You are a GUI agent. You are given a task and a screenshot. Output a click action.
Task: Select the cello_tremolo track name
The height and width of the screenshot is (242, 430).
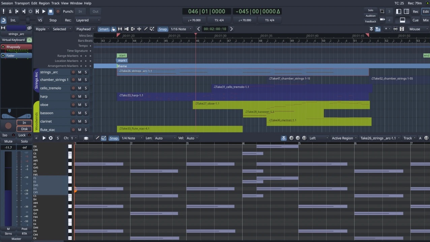pos(51,88)
